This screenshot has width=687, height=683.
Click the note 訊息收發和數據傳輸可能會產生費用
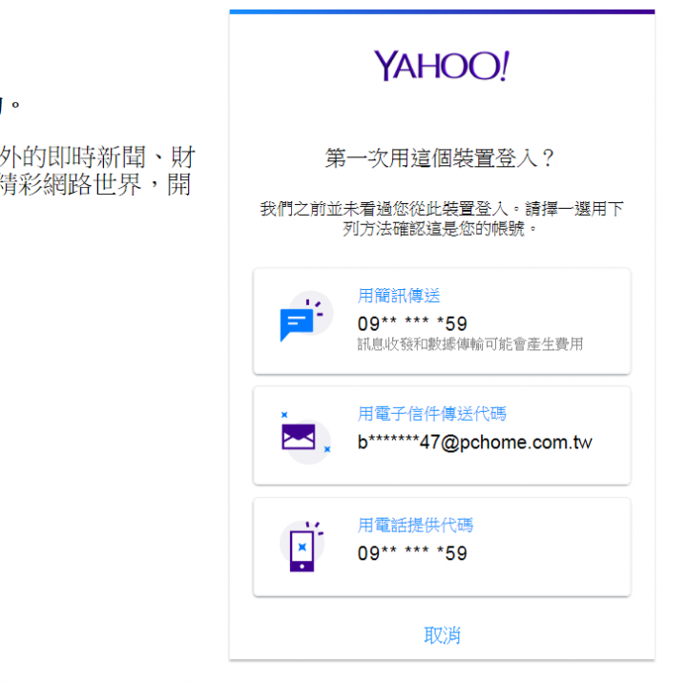(470, 344)
